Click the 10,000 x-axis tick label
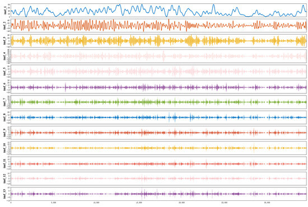Viewport: 308px width, 207px height. click(96, 203)
